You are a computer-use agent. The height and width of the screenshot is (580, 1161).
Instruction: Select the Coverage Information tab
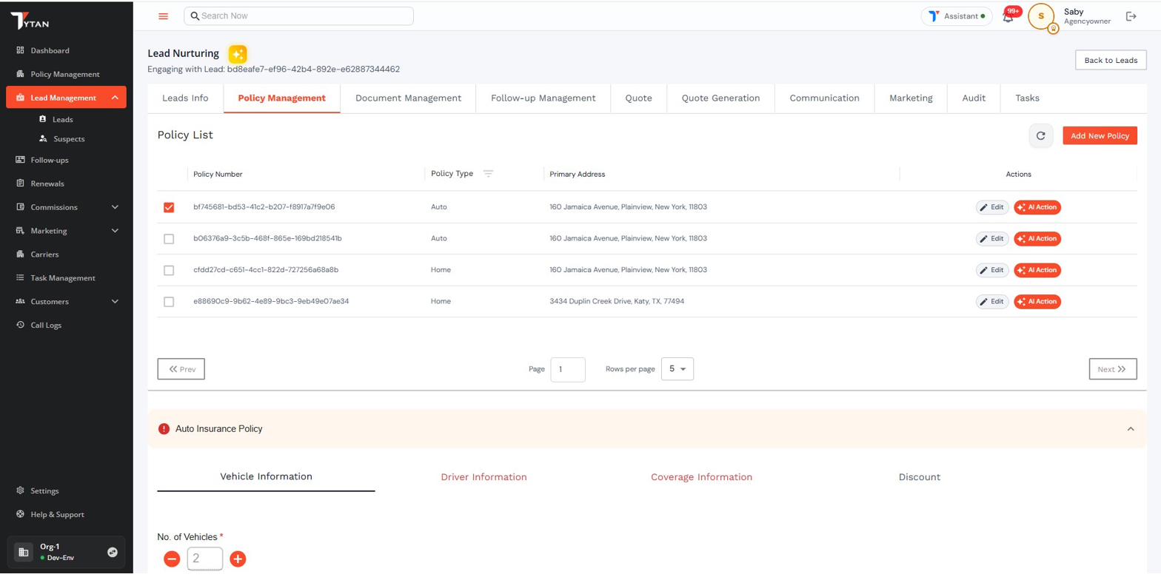pos(701,477)
